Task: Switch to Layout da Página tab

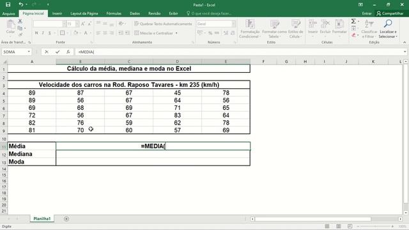Action: tap(84, 13)
